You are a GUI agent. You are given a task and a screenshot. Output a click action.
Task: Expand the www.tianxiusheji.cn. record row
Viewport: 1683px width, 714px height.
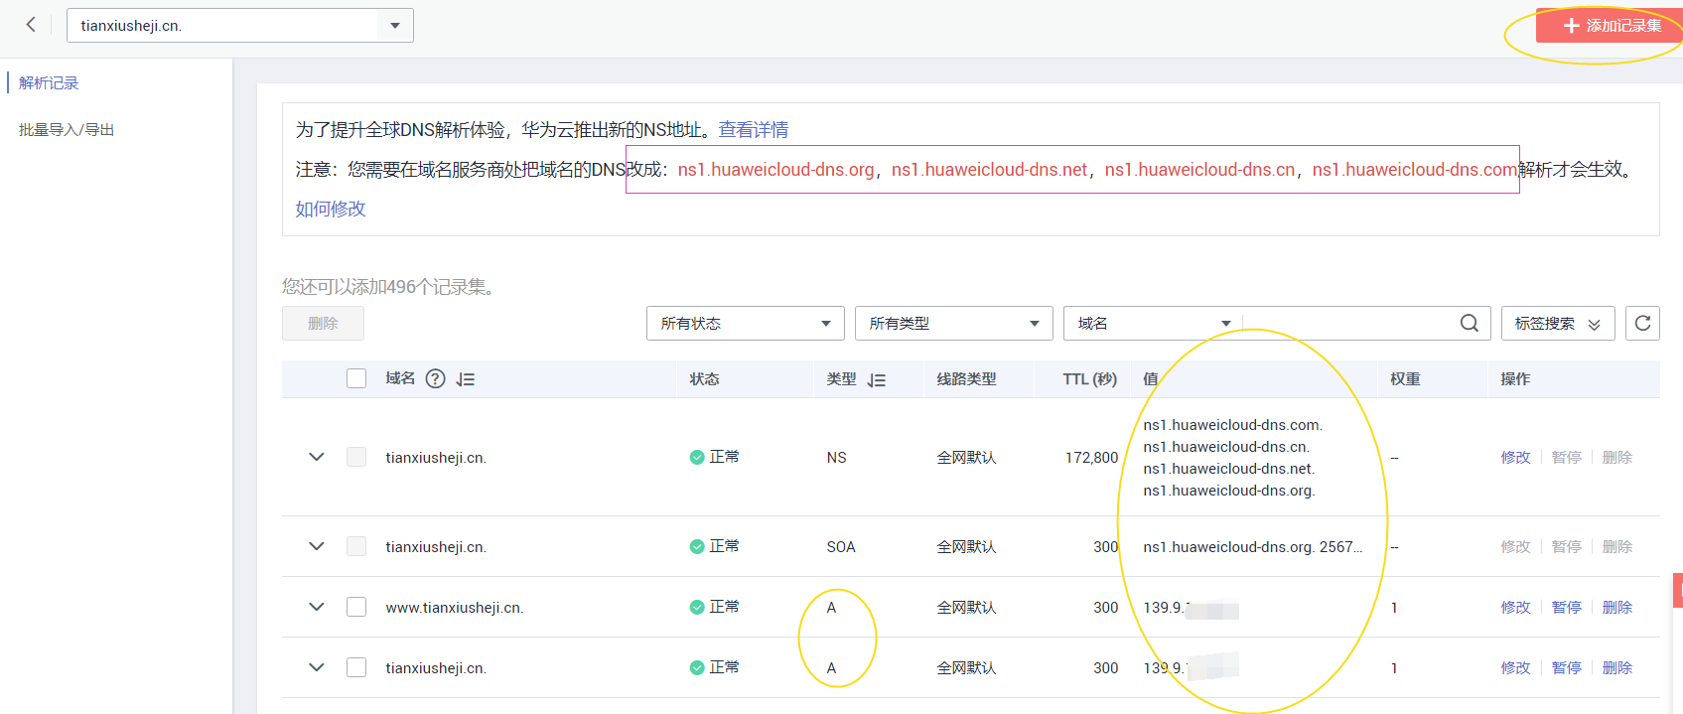[x=317, y=607]
